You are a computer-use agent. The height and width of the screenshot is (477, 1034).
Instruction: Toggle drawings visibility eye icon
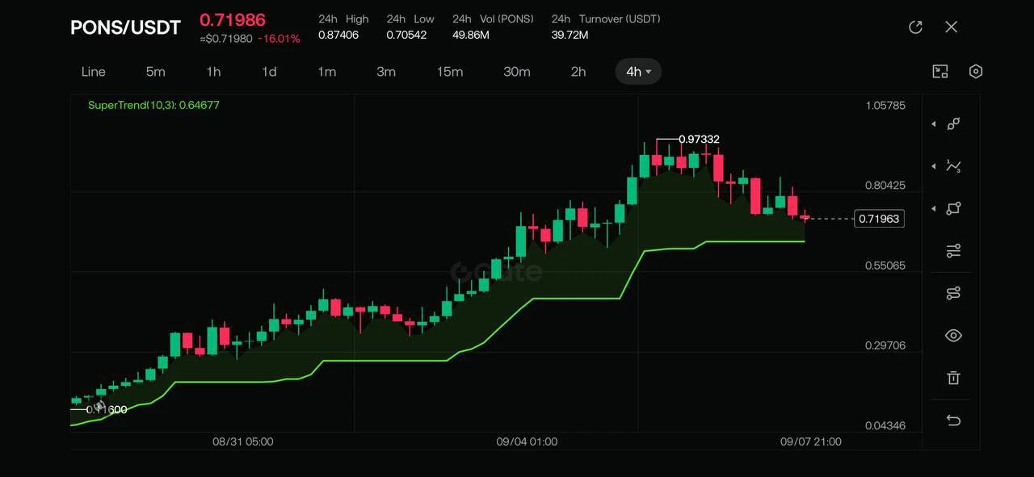click(954, 336)
